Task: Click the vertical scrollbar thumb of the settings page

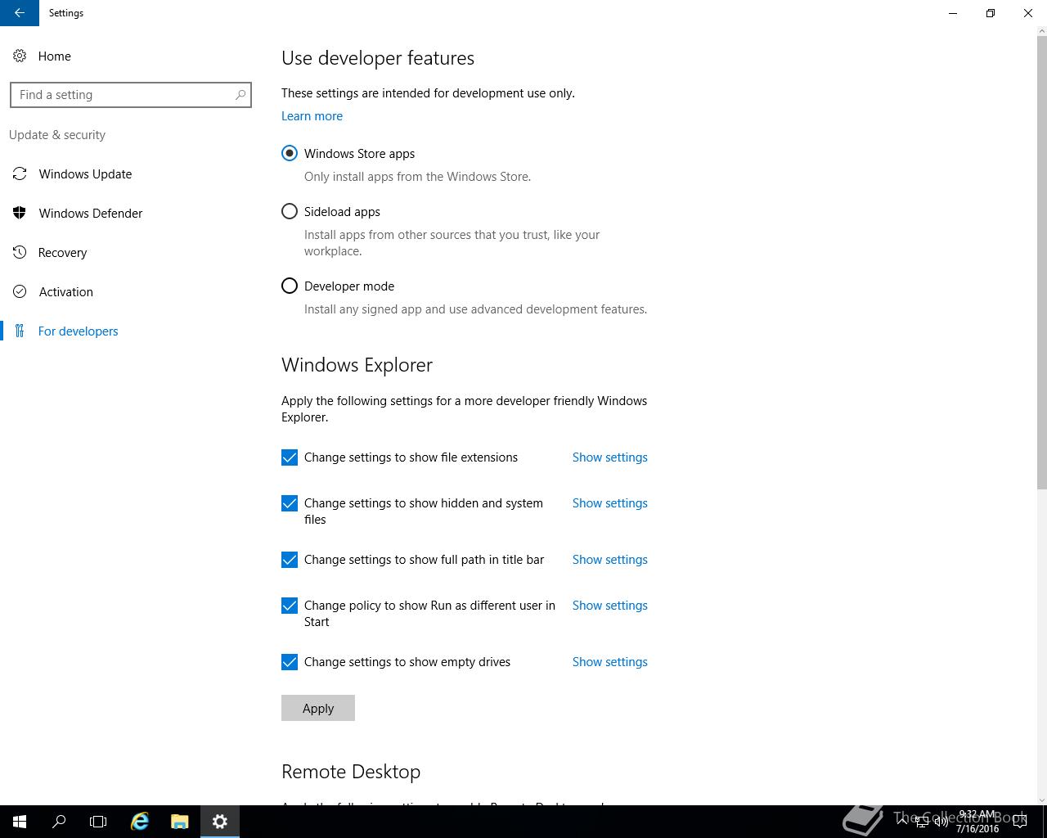Action: point(1042,262)
